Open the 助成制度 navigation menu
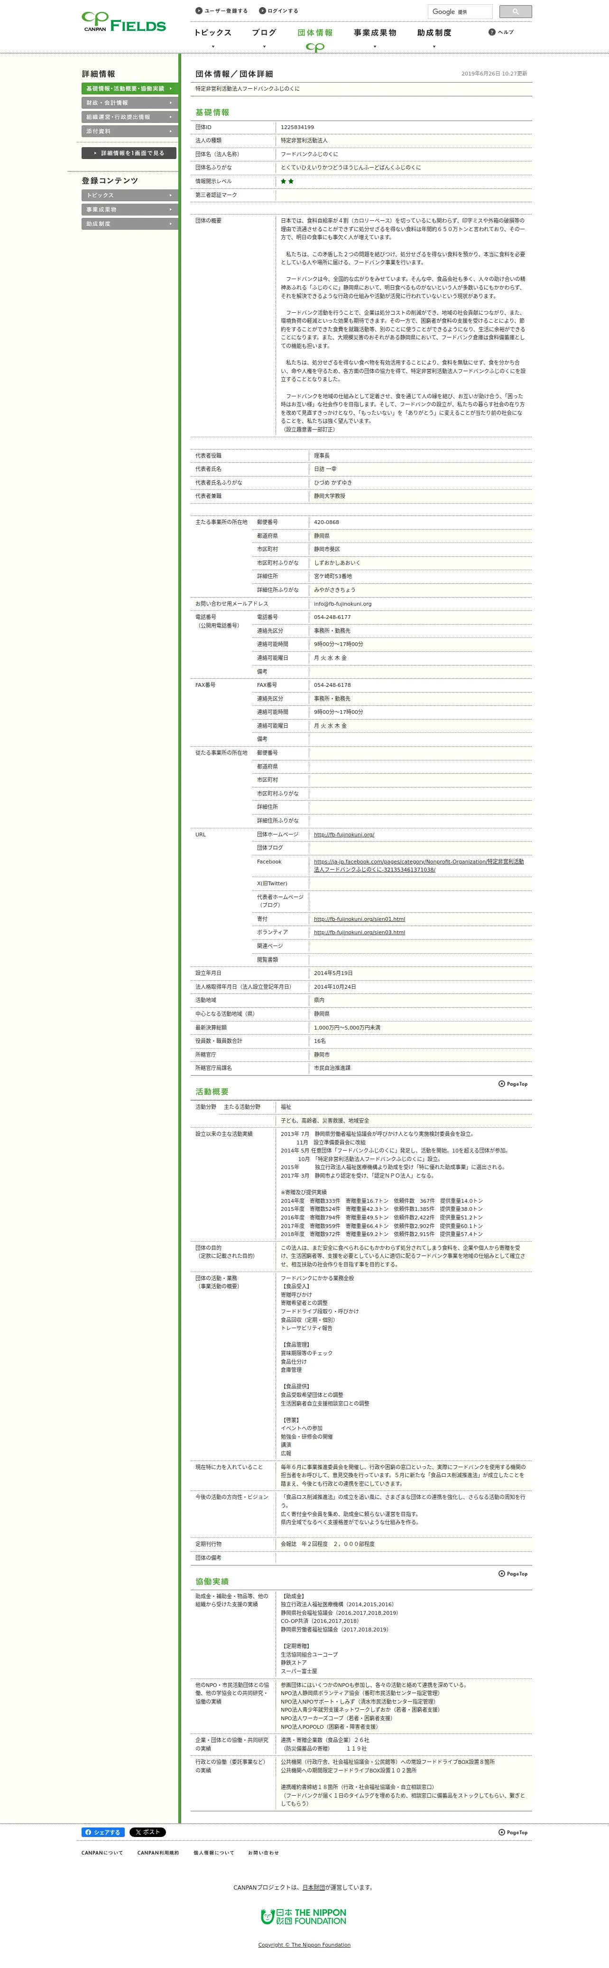Image resolution: width=609 pixels, height=1968 pixels. pyautogui.click(x=434, y=33)
